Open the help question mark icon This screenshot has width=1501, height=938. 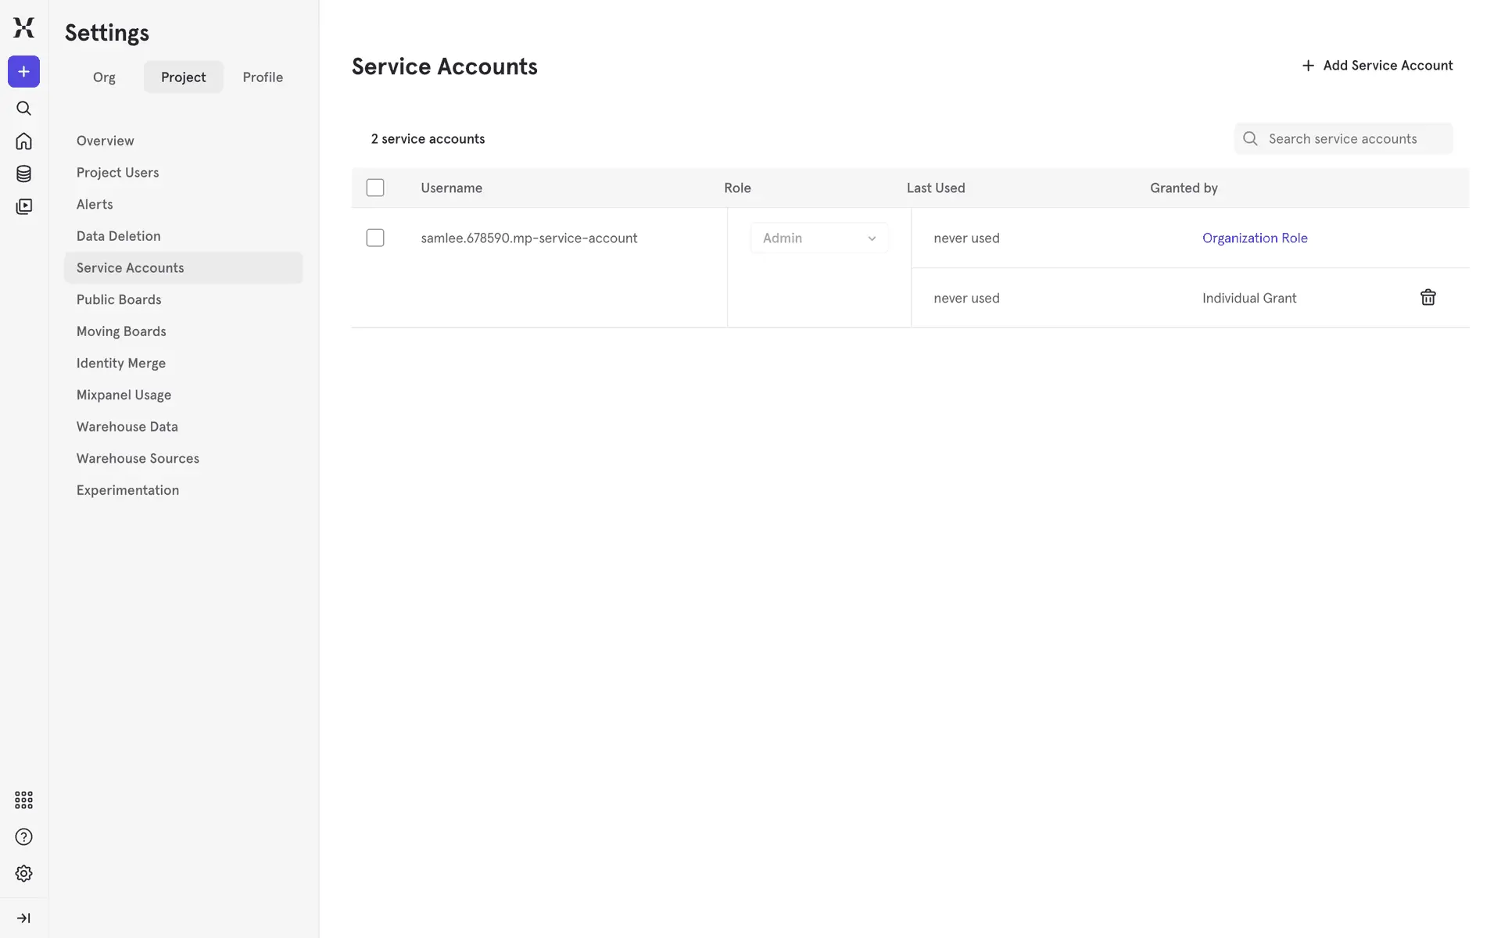(x=23, y=837)
